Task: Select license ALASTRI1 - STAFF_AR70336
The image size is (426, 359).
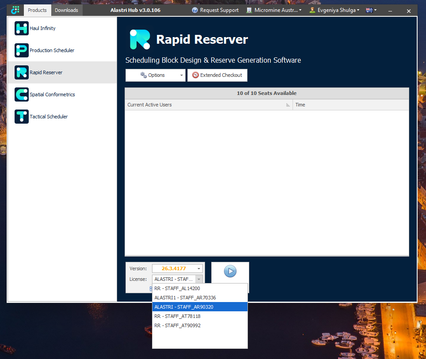Action: 200,298
